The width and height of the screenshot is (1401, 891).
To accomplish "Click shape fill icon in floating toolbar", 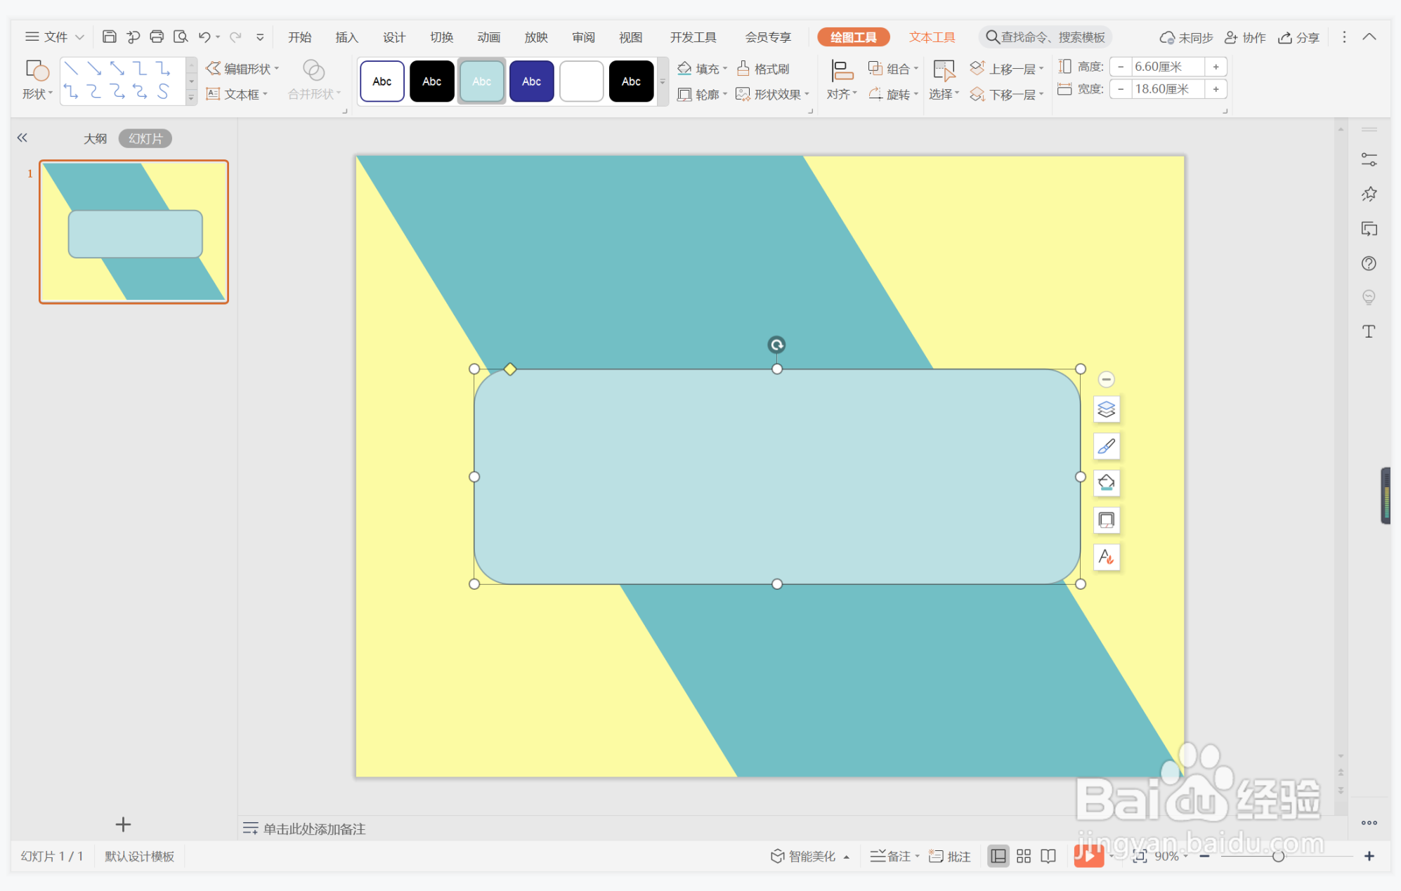I will [x=1106, y=483].
